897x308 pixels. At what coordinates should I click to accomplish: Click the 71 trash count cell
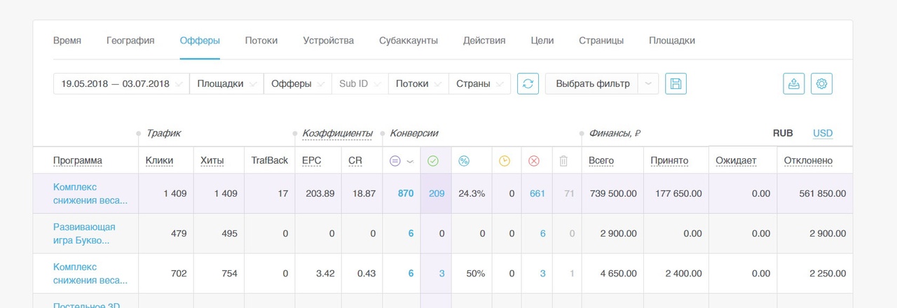click(x=569, y=194)
